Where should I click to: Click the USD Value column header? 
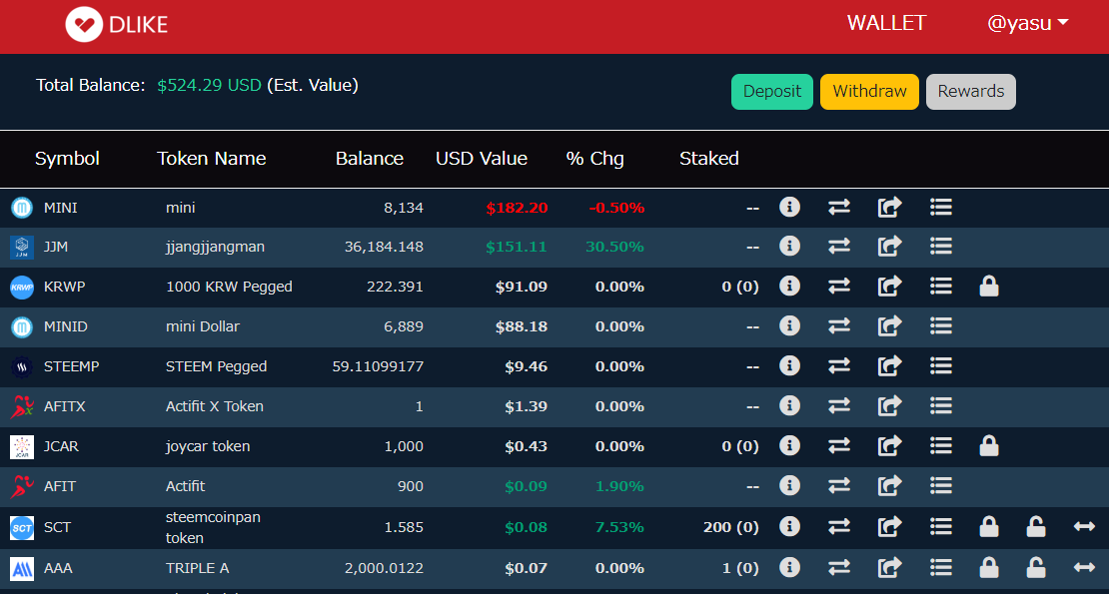pos(481,158)
